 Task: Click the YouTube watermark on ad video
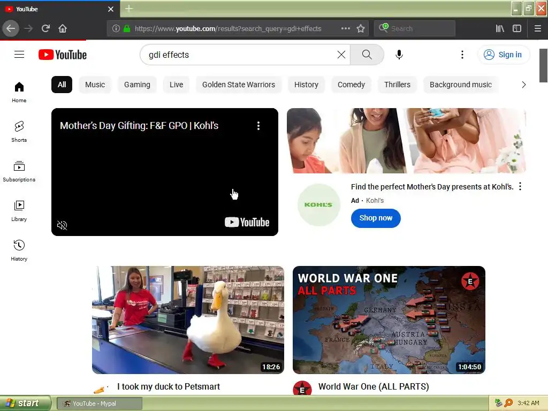click(247, 222)
